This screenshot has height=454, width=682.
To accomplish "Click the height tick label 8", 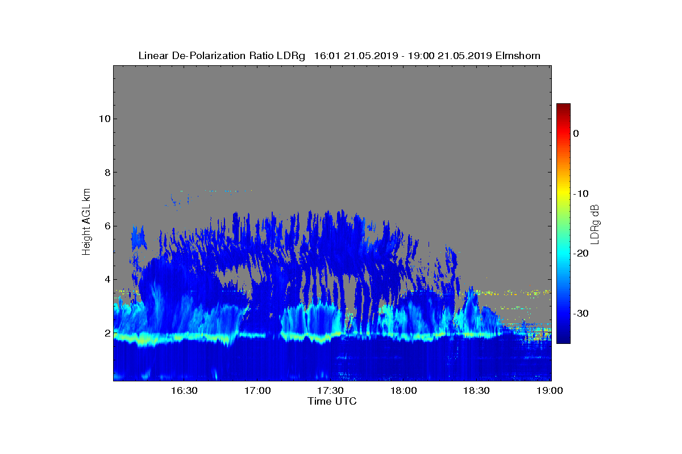I will [106, 172].
